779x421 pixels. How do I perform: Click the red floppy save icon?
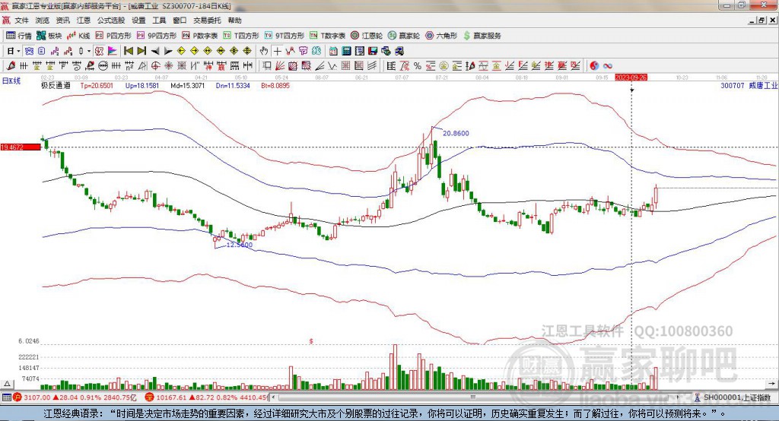click(373, 51)
